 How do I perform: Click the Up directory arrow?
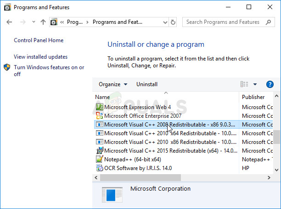[x=43, y=22]
